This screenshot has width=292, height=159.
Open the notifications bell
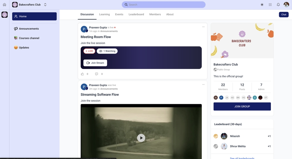point(278,5)
